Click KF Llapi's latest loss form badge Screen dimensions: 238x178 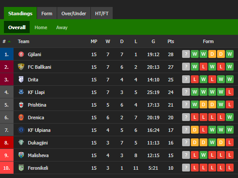pyautogui.click(x=230, y=92)
